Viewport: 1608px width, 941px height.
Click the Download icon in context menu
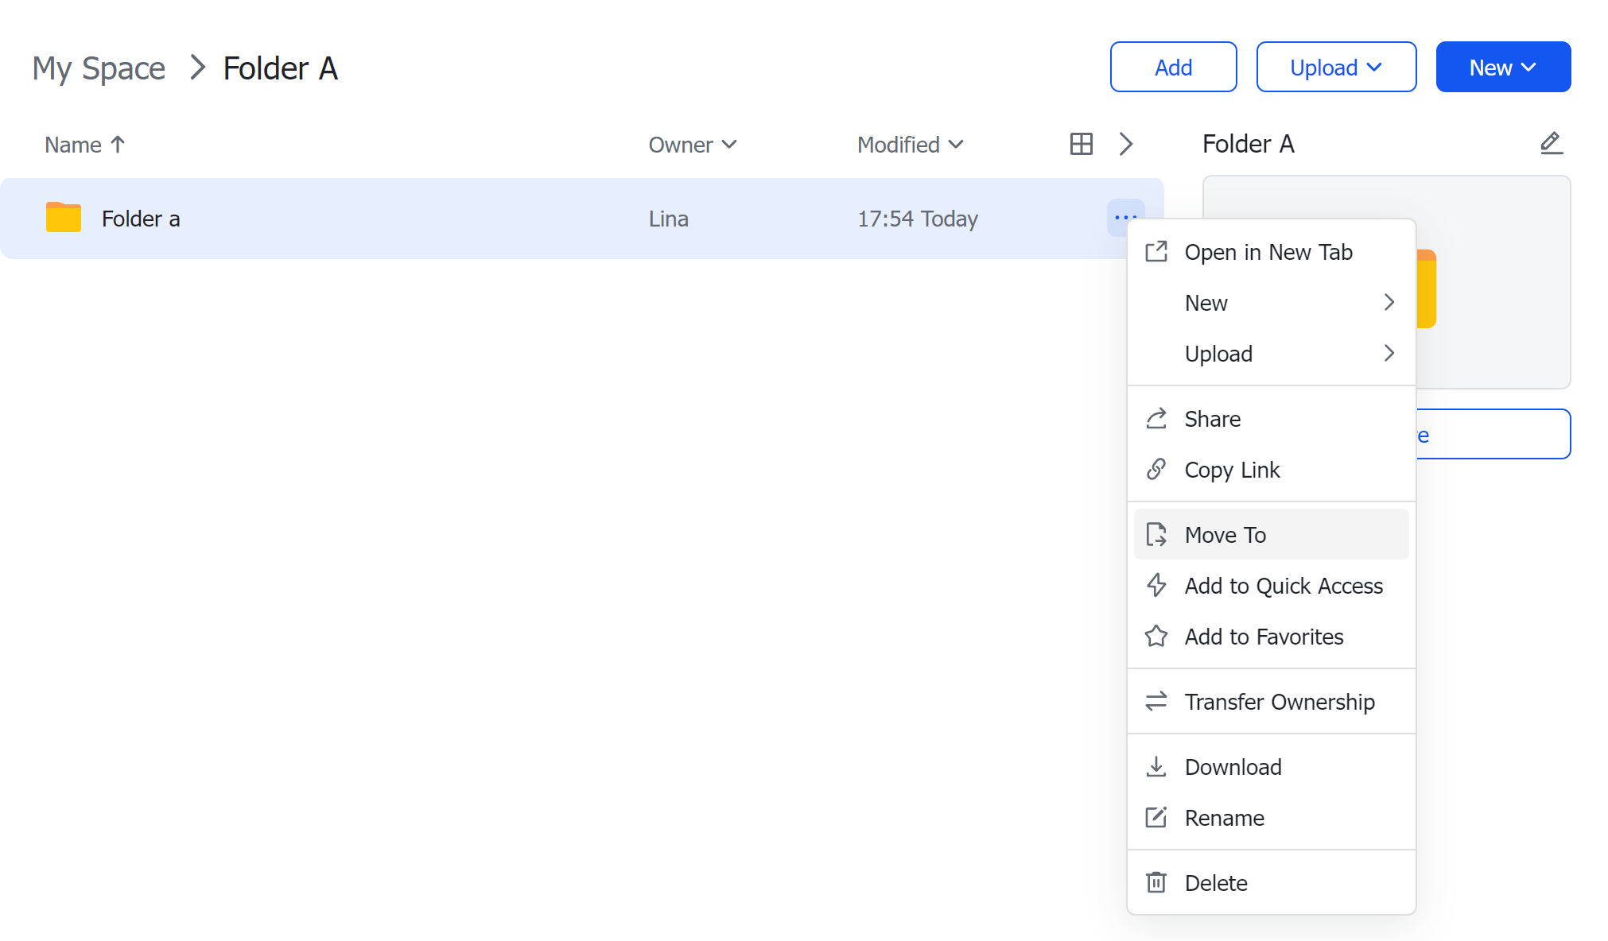tap(1156, 766)
